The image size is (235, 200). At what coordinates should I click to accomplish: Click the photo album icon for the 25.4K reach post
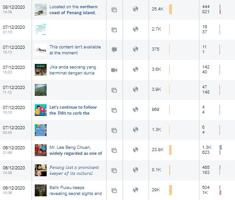[114, 10]
